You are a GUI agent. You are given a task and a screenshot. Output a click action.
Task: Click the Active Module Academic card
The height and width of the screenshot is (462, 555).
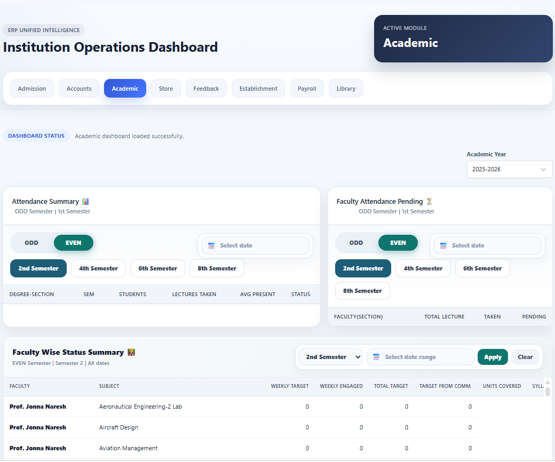pyautogui.click(x=463, y=38)
